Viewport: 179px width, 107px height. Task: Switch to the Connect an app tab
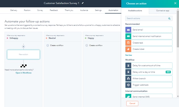(163, 11)
